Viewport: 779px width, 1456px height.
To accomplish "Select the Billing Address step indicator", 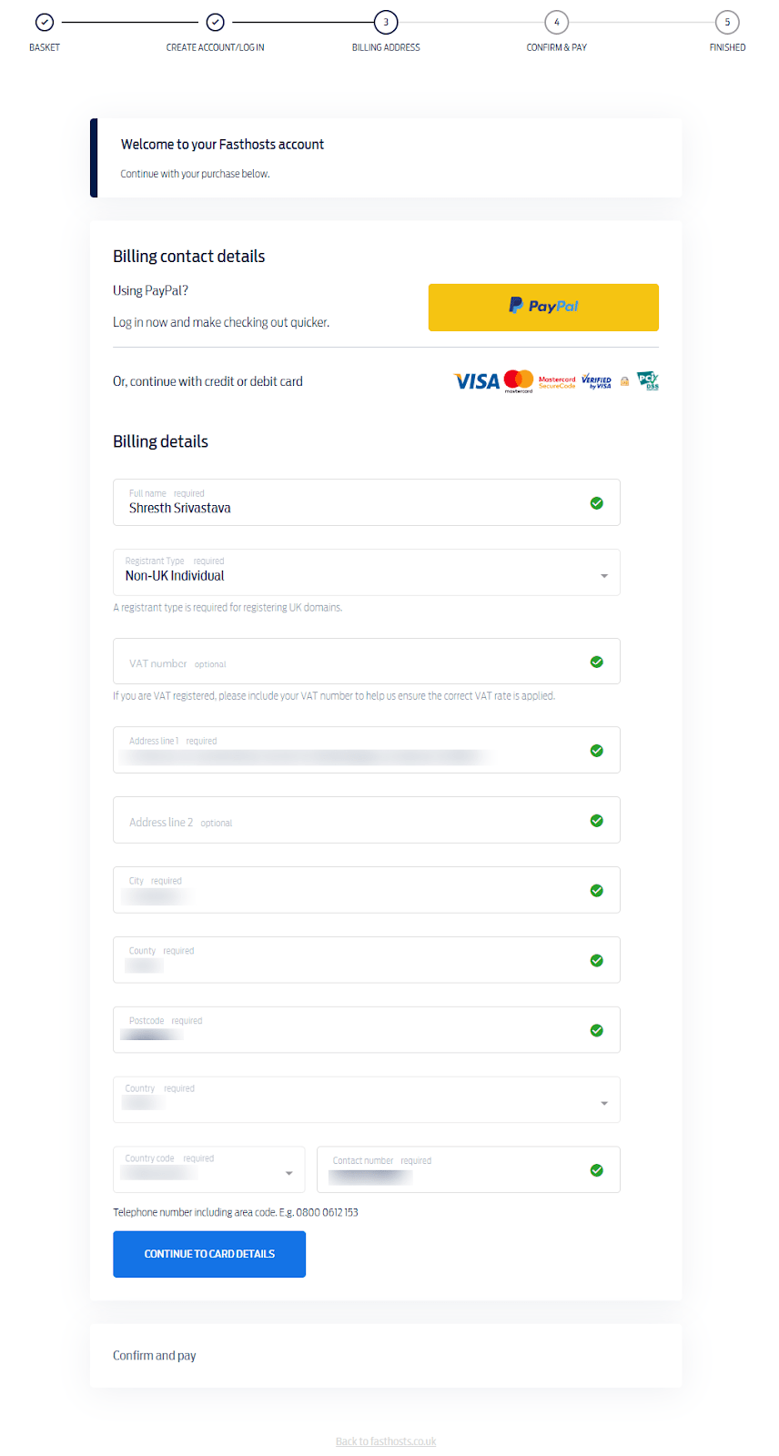I will [385, 21].
